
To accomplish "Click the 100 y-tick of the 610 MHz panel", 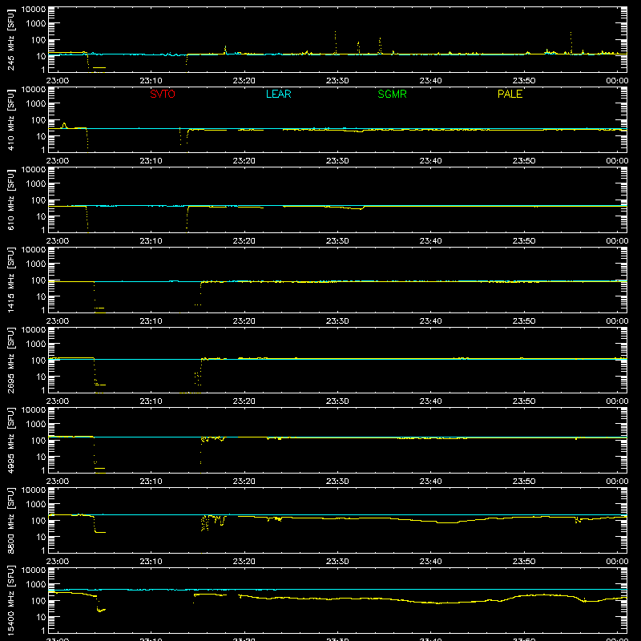I will [38, 200].
